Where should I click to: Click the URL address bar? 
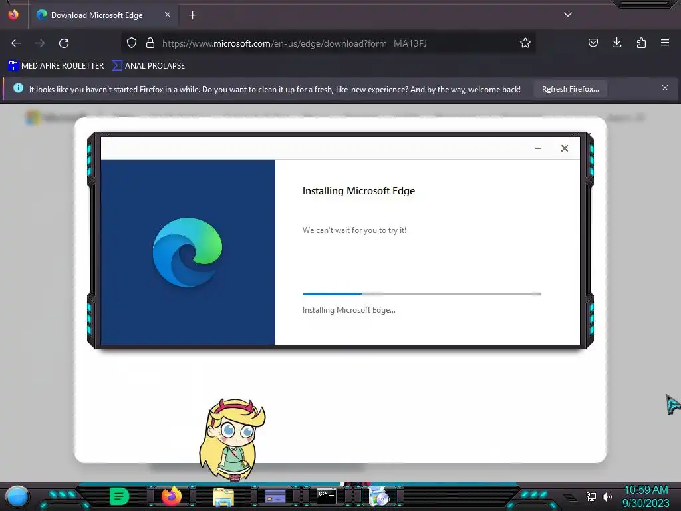[330, 43]
